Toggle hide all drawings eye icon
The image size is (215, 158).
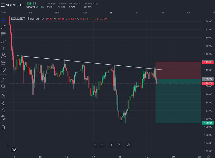[x=3, y=117]
